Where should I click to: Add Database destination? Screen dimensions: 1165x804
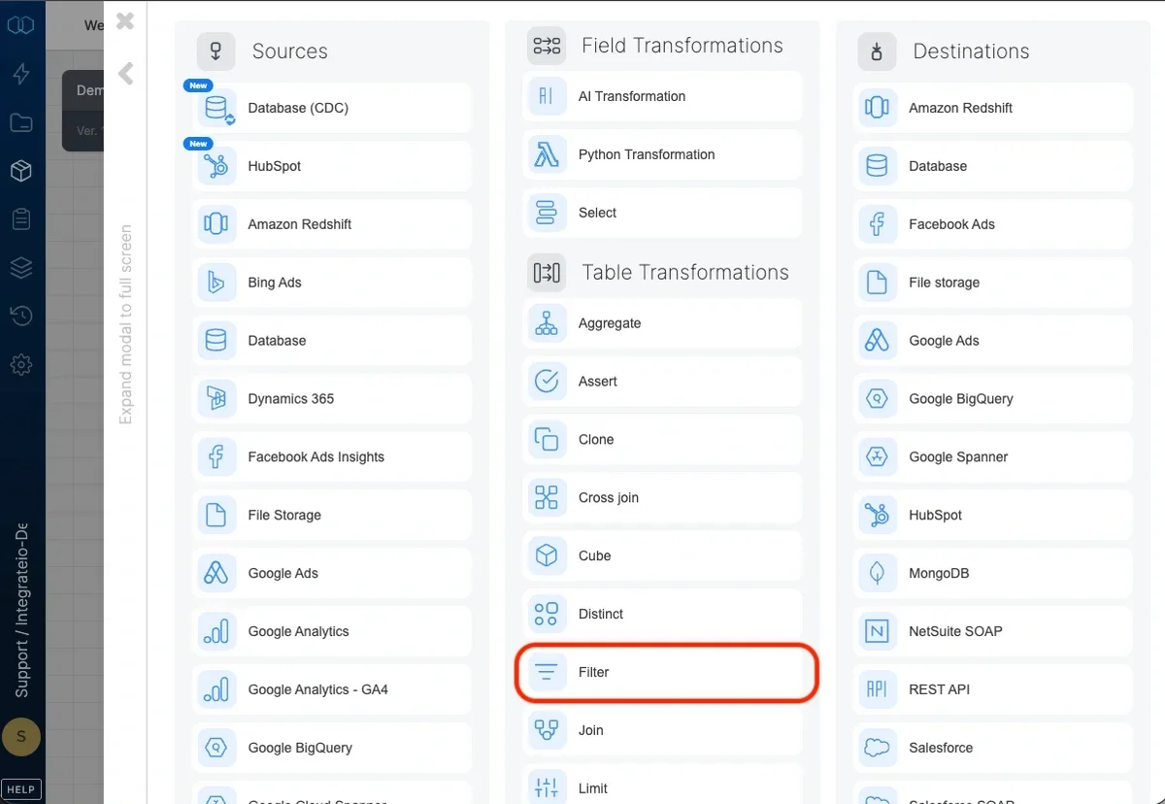click(x=993, y=166)
